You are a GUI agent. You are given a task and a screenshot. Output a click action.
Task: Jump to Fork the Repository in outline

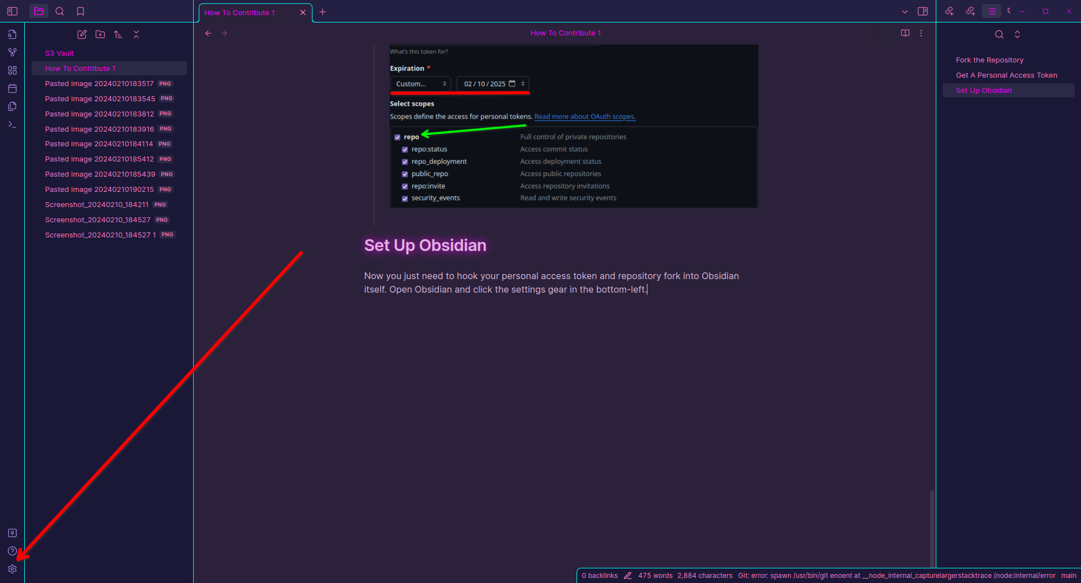[x=990, y=60]
